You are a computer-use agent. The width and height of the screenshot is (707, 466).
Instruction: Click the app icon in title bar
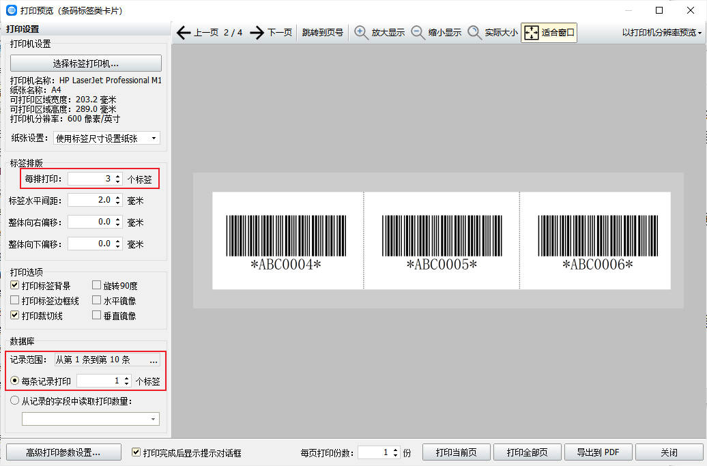[x=12, y=10]
